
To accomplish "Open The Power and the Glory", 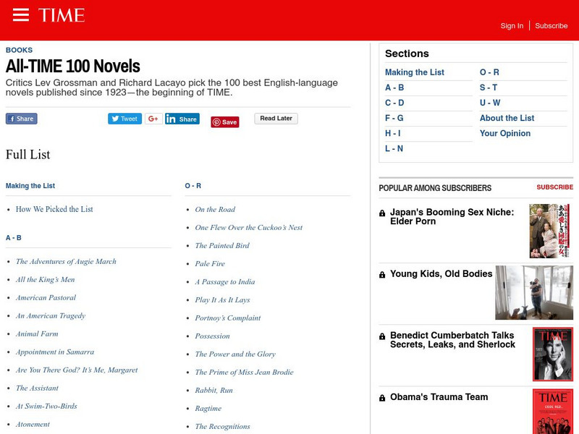I will pyautogui.click(x=236, y=354).
